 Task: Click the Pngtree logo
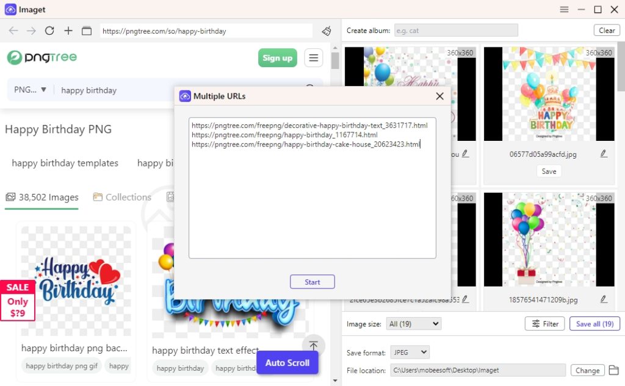point(41,57)
